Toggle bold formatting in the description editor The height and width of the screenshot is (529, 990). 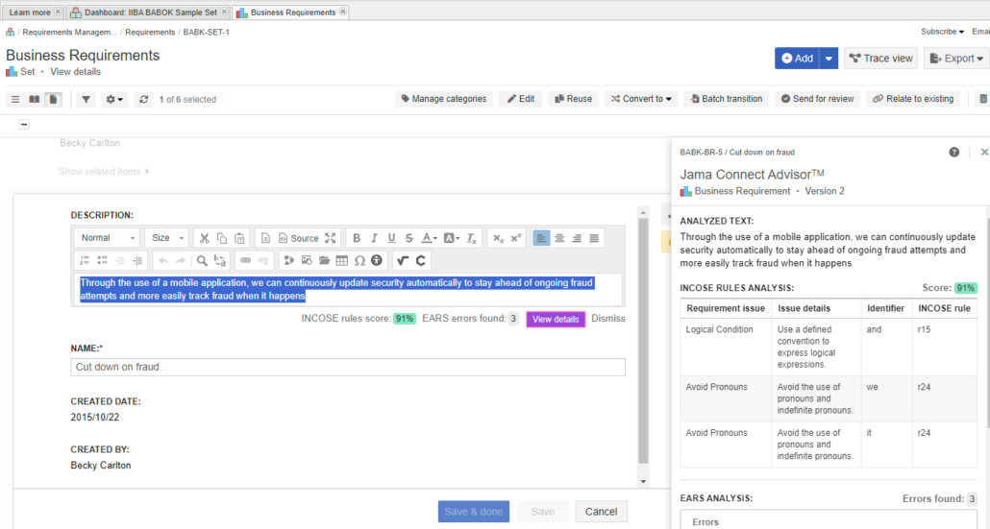(357, 238)
